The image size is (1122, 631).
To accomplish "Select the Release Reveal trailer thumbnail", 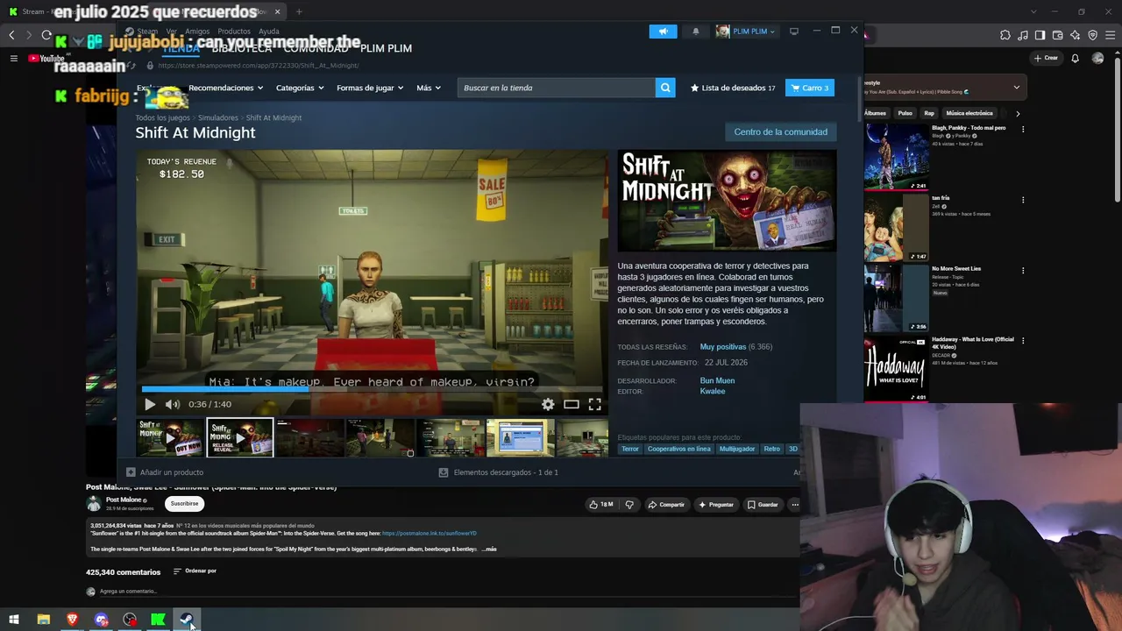I will tap(239, 437).
